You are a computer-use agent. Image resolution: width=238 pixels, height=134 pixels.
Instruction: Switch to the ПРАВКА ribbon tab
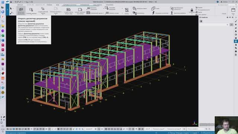(49, 5)
